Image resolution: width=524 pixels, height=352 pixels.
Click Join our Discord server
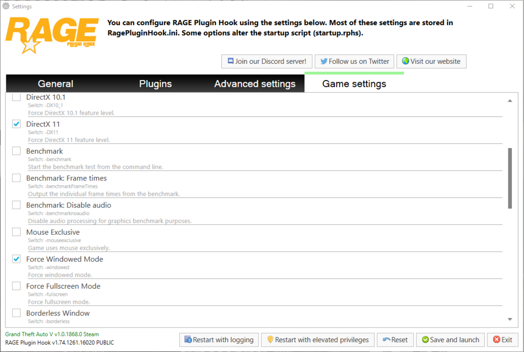tap(267, 61)
